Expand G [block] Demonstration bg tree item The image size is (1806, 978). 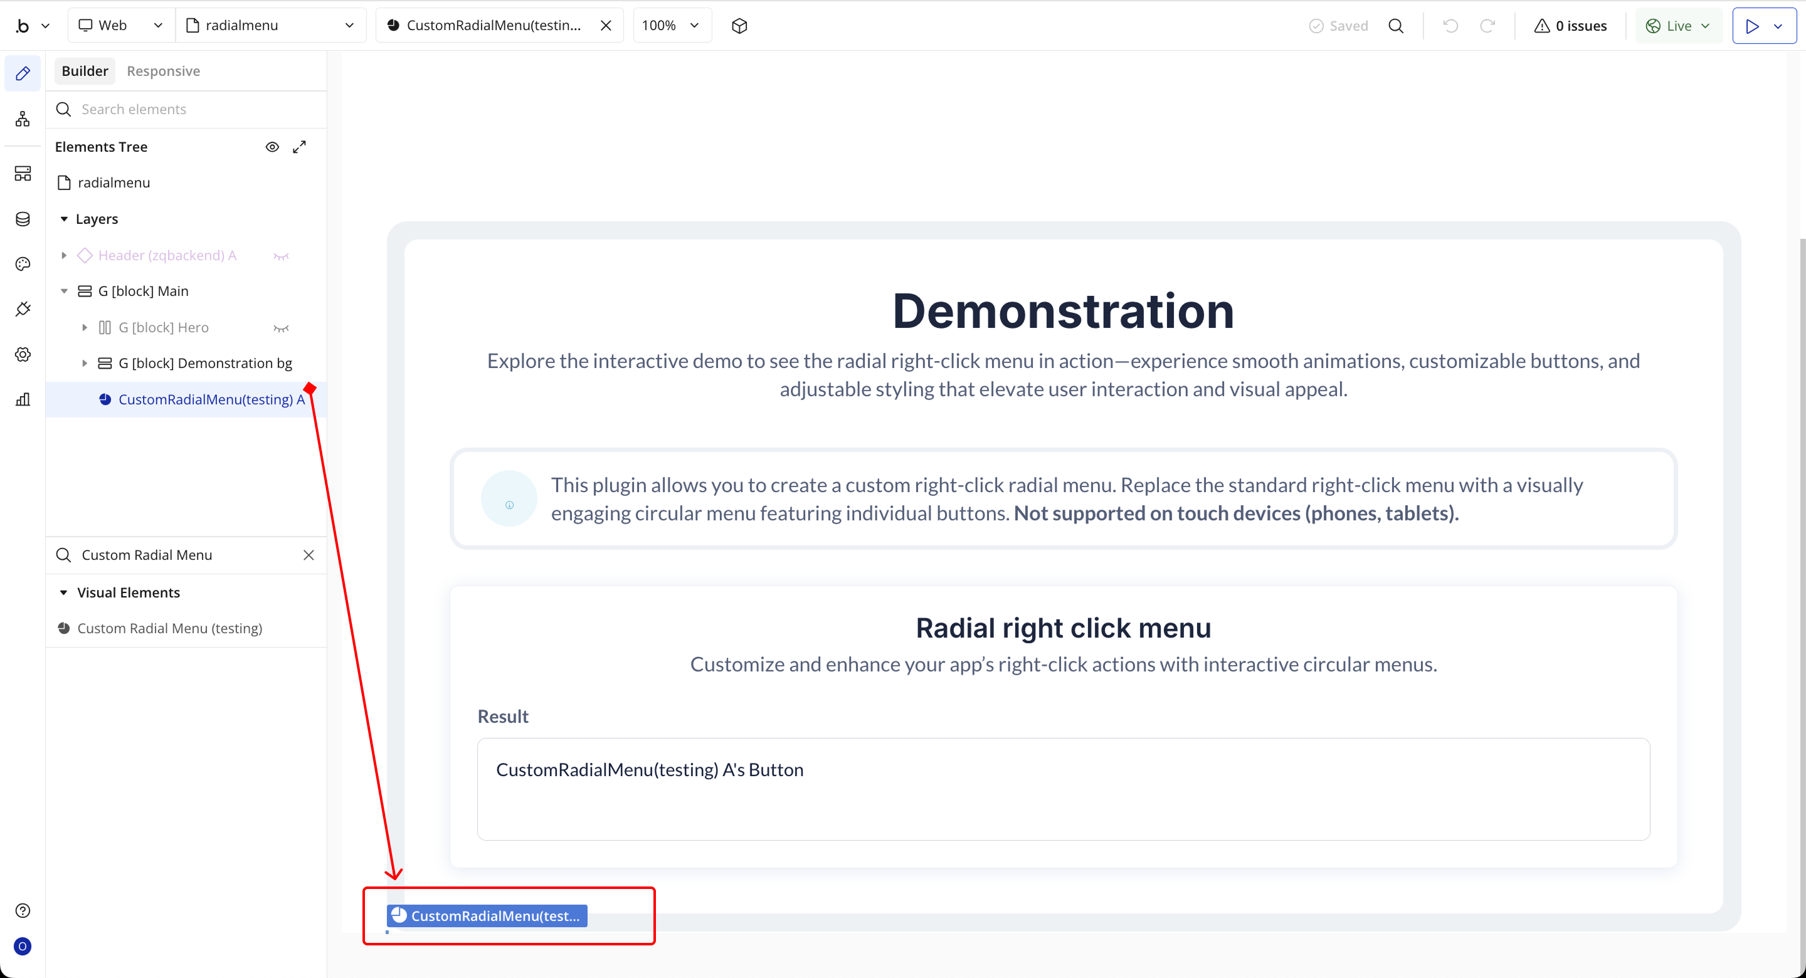pos(84,363)
